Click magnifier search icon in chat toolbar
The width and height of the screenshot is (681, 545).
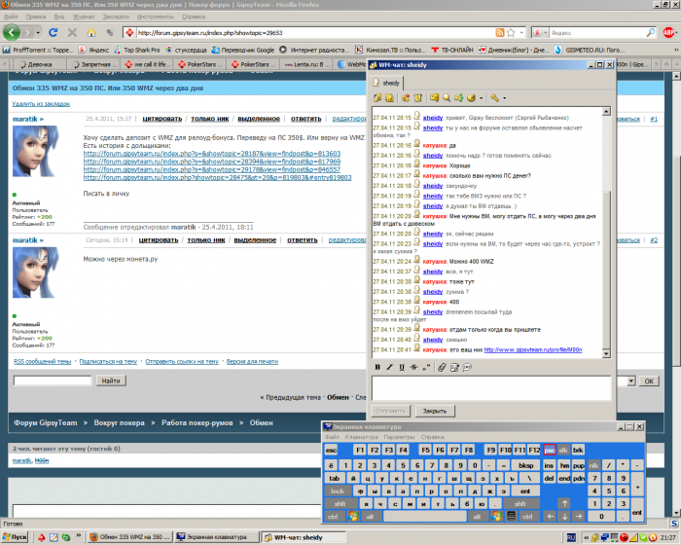(x=447, y=97)
